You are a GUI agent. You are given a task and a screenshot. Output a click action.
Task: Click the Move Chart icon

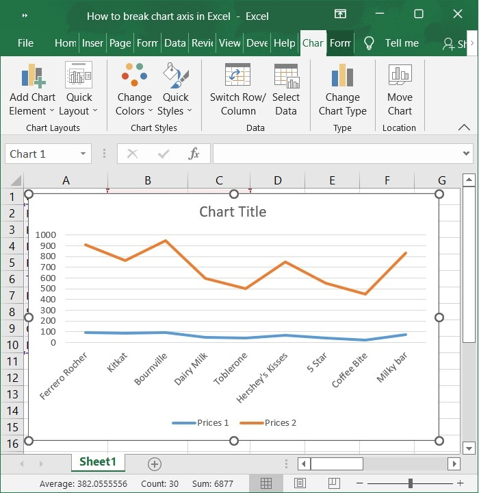tap(400, 76)
